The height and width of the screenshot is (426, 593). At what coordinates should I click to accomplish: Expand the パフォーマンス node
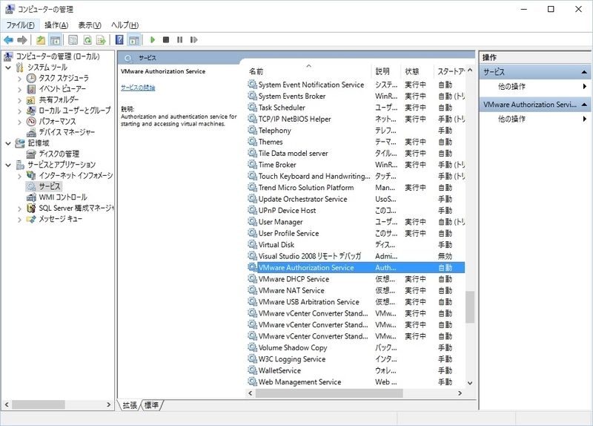[x=20, y=122]
